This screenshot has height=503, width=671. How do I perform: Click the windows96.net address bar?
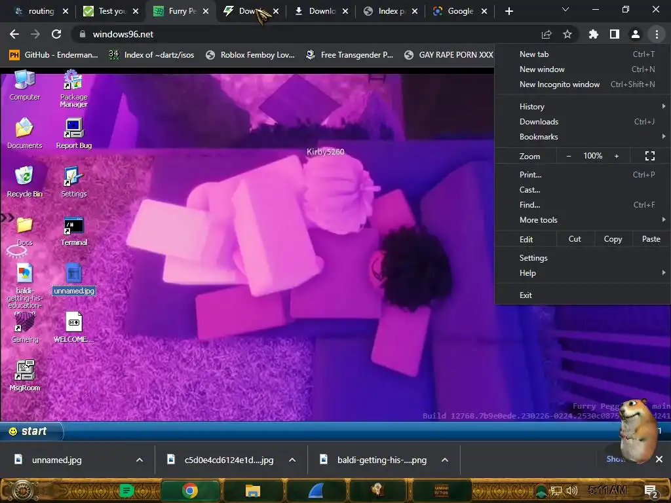click(x=304, y=34)
